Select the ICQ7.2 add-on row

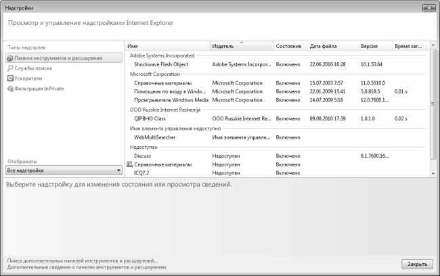click(141, 172)
